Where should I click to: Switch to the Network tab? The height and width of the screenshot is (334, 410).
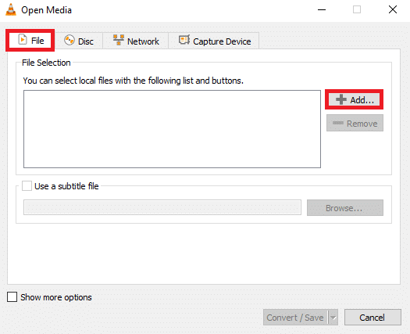coord(135,41)
